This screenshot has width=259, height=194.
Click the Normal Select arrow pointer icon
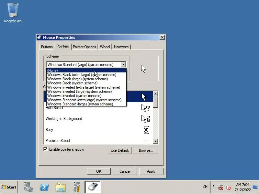click(x=144, y=97)
